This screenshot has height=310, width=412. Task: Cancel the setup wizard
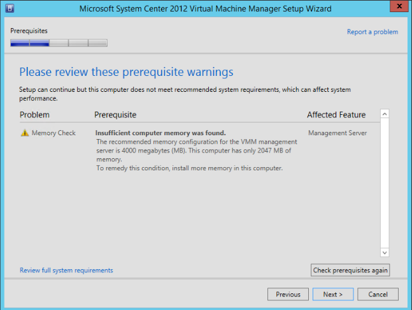[x=378, y=294]
